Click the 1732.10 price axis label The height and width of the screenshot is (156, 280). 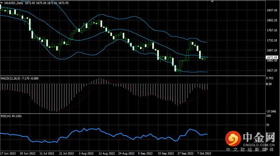272,41
